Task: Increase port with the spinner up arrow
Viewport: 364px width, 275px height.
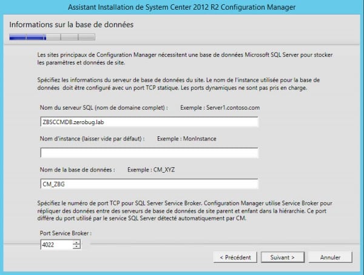Action: coord(76,242)
